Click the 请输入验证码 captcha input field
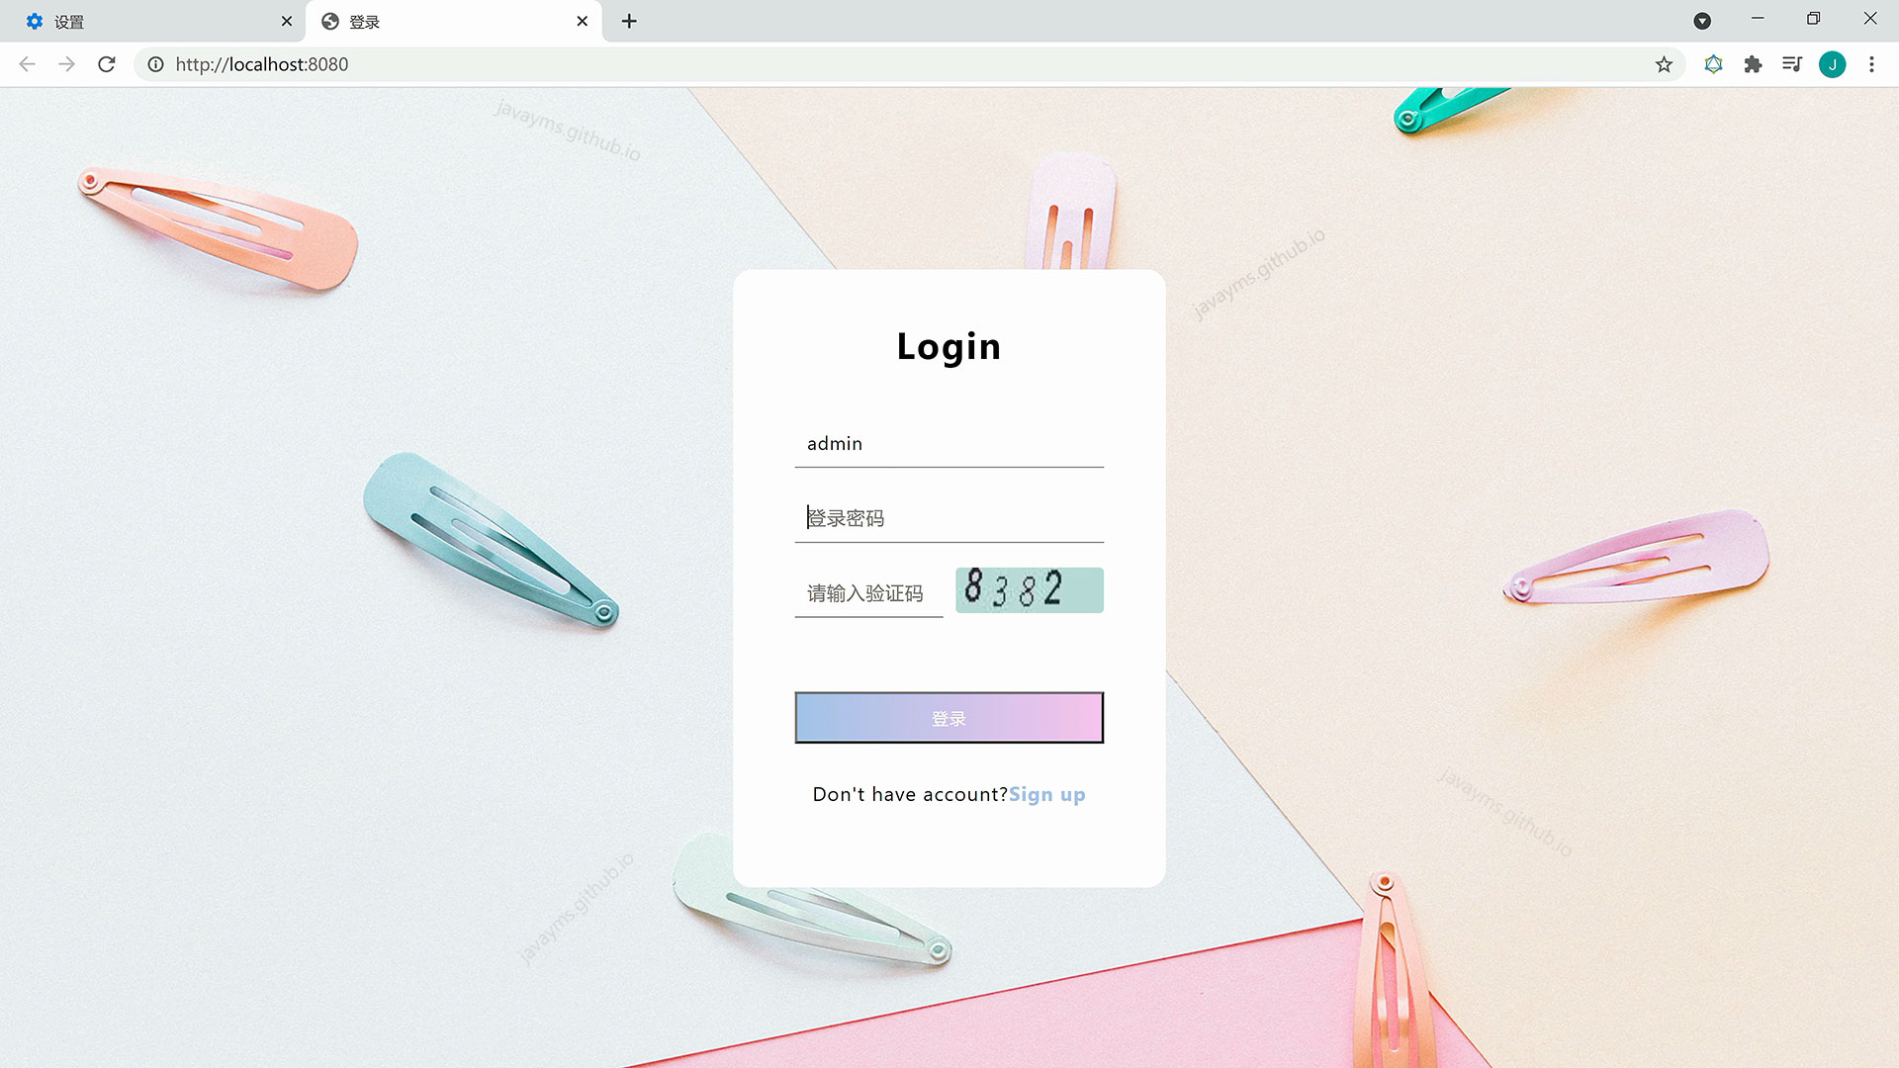This screenshot has height=1068, width=1899. (867, 593)
